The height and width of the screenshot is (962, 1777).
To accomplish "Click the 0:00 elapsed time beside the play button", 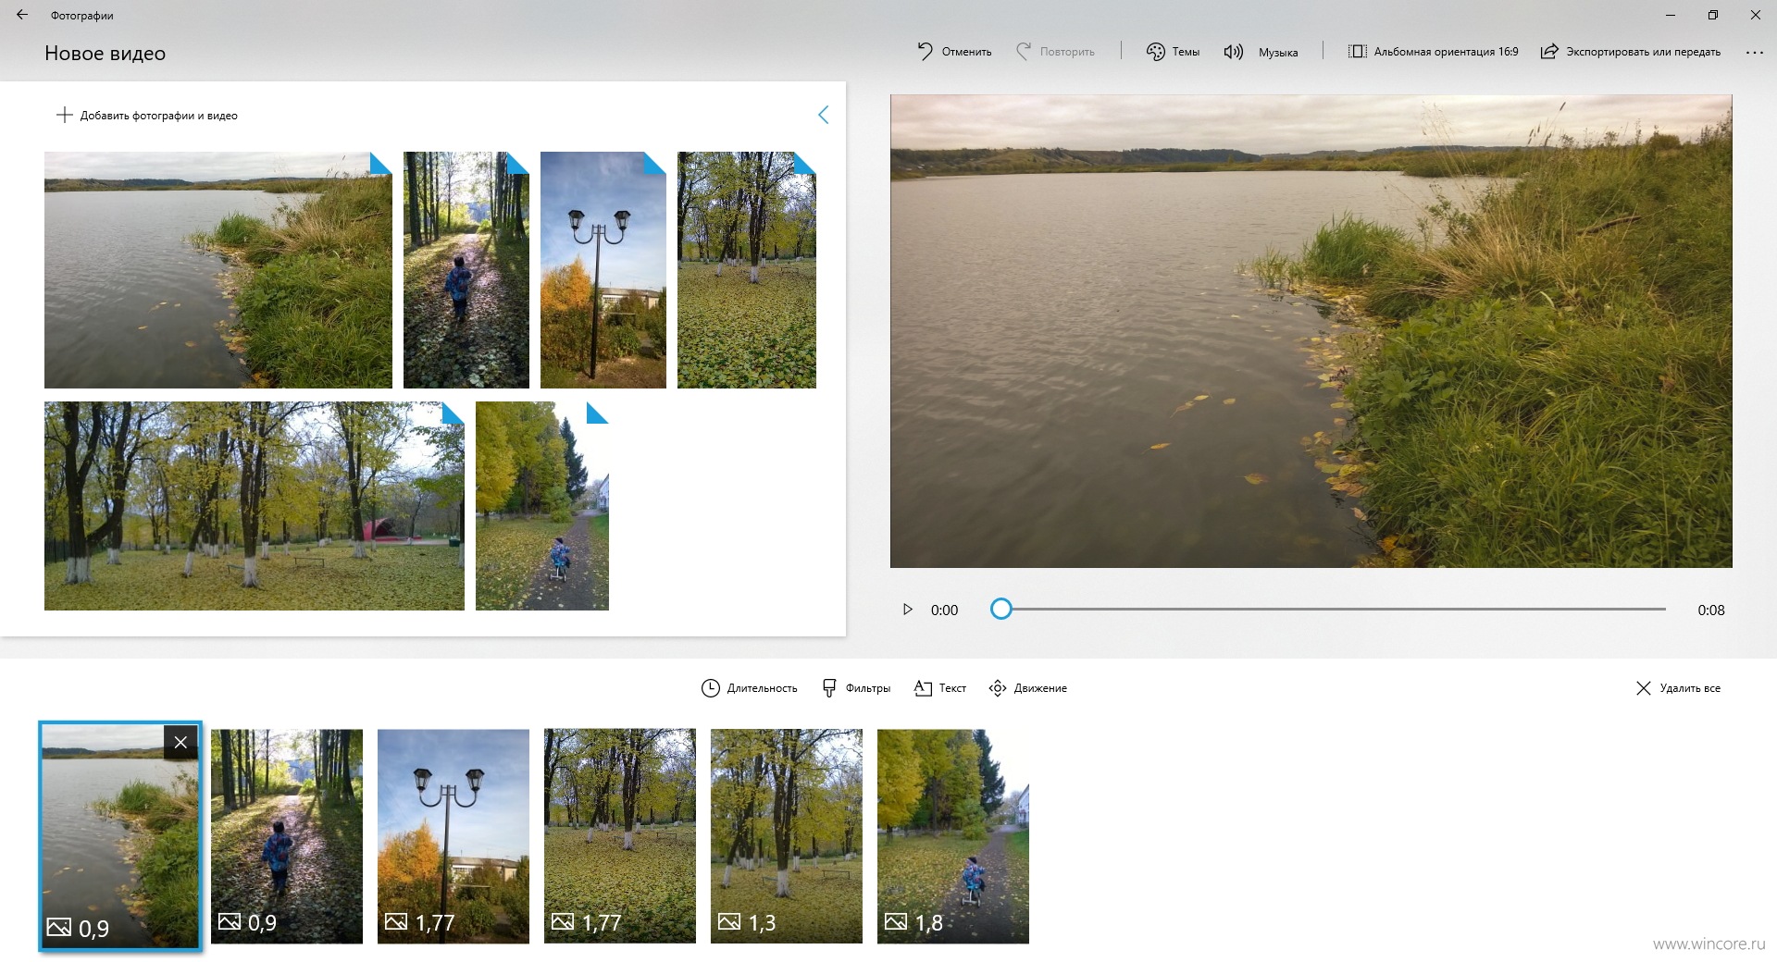I will (x=944, y=610).
